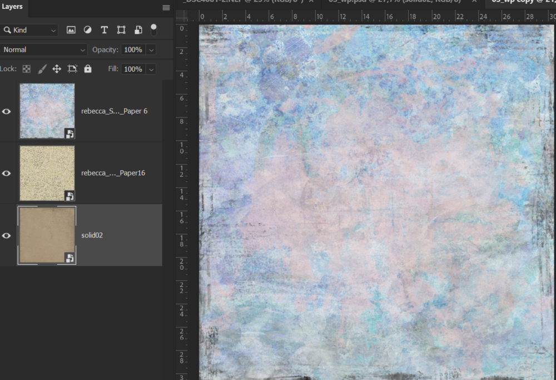Image resolution: width=556 pixels, height=380 pixels.
Task: Lock layer position
Action: point(57,69)
